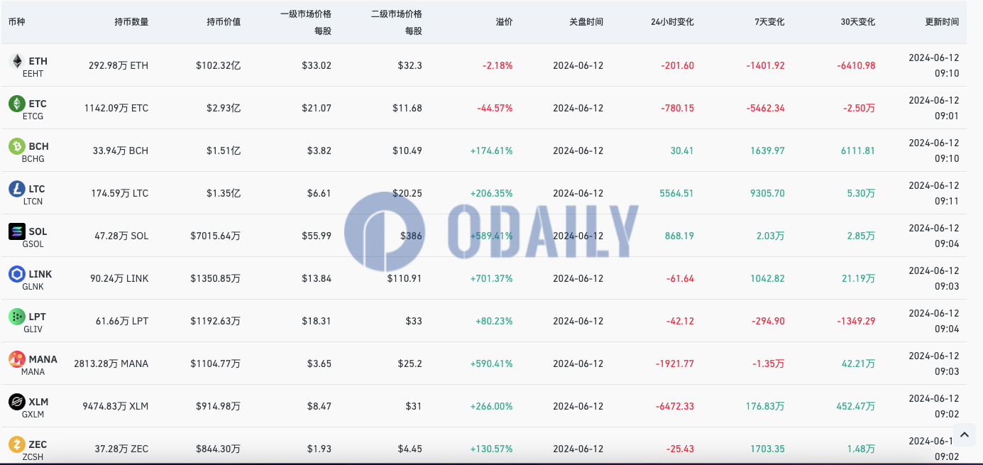This screenshot has width=983, height=465.
Task: Select the EEHT ticker text
Action: coord(33,74)
